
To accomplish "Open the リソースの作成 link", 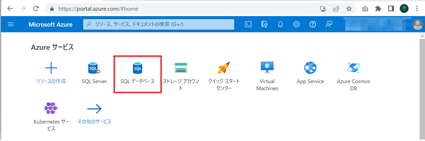I will click(51, 81).
